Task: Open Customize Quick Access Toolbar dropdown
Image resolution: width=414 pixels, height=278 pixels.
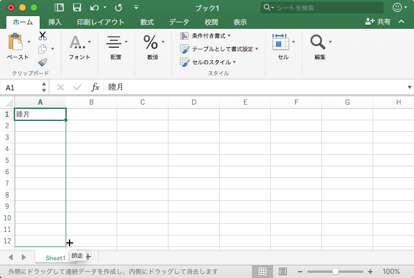Action: click(x=136, y=7)
